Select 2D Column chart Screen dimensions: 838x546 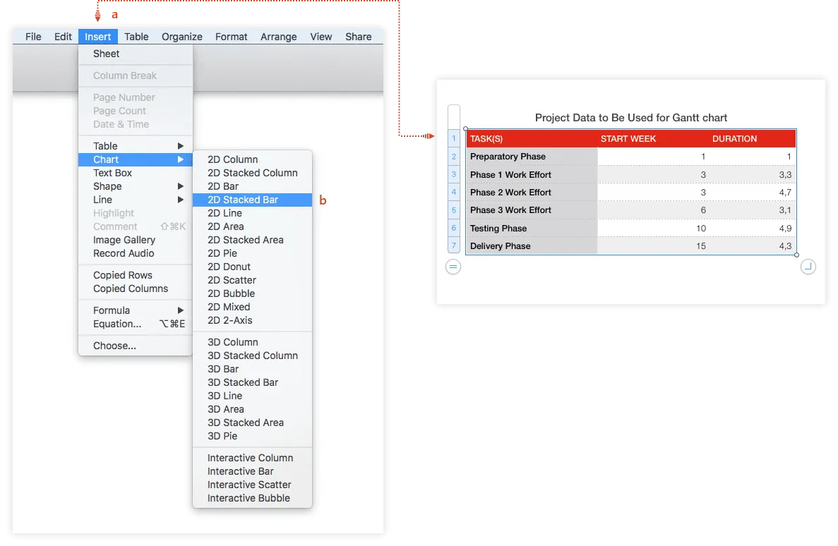252,159
